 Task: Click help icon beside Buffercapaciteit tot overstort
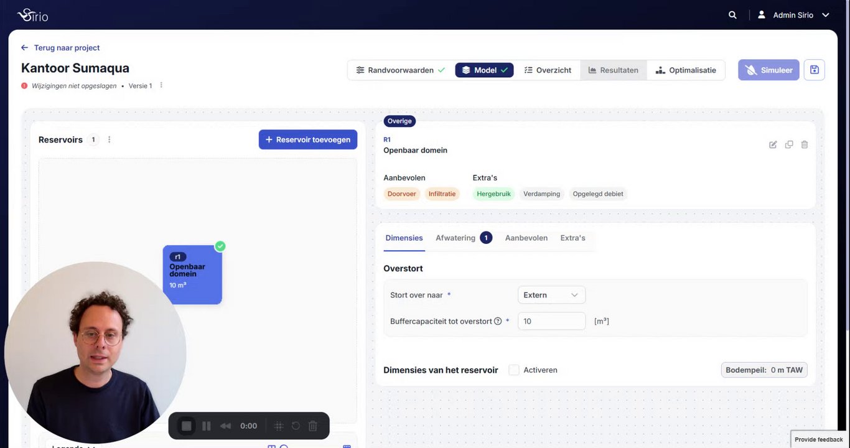click(498, 322)
